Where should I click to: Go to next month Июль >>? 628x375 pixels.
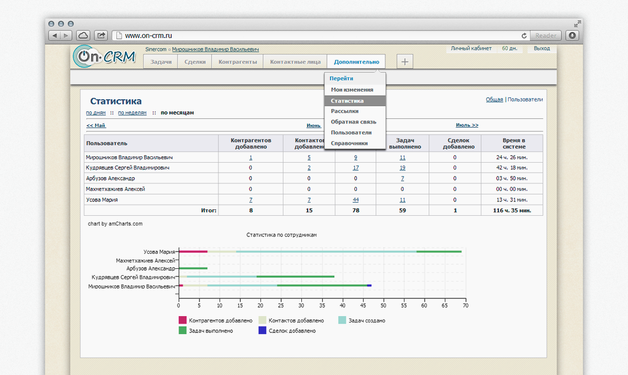(x=467, y=125)
